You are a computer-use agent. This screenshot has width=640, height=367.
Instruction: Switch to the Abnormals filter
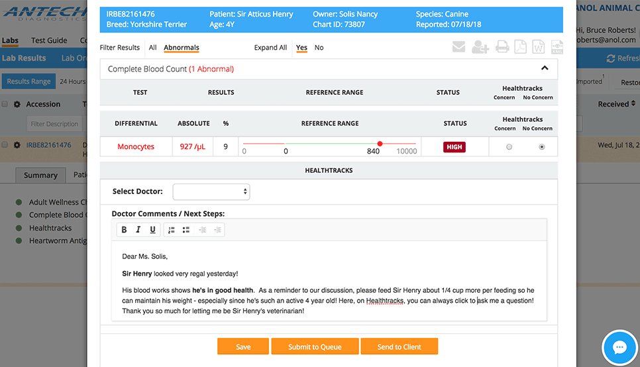point(182,48)
